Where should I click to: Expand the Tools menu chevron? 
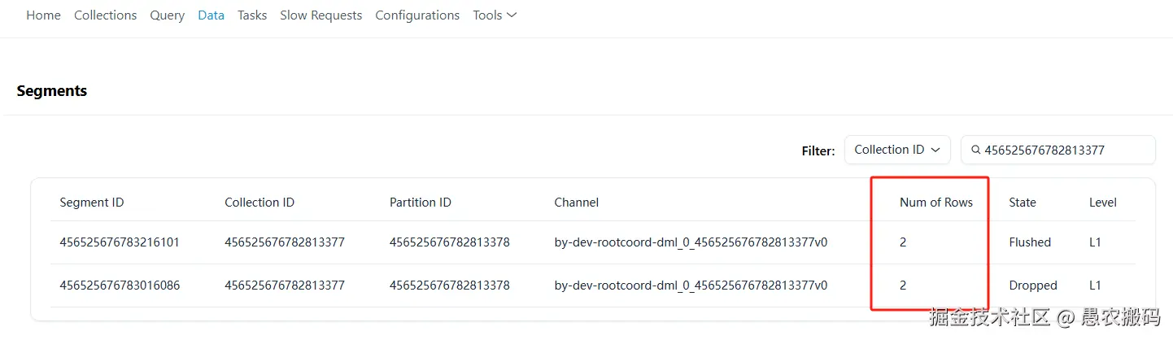pos(512,15)
